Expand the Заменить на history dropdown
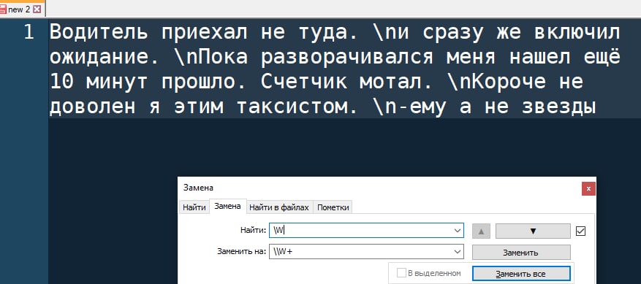 458,252
